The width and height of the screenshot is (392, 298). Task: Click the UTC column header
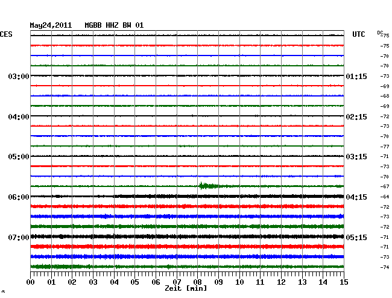point(358,34)
